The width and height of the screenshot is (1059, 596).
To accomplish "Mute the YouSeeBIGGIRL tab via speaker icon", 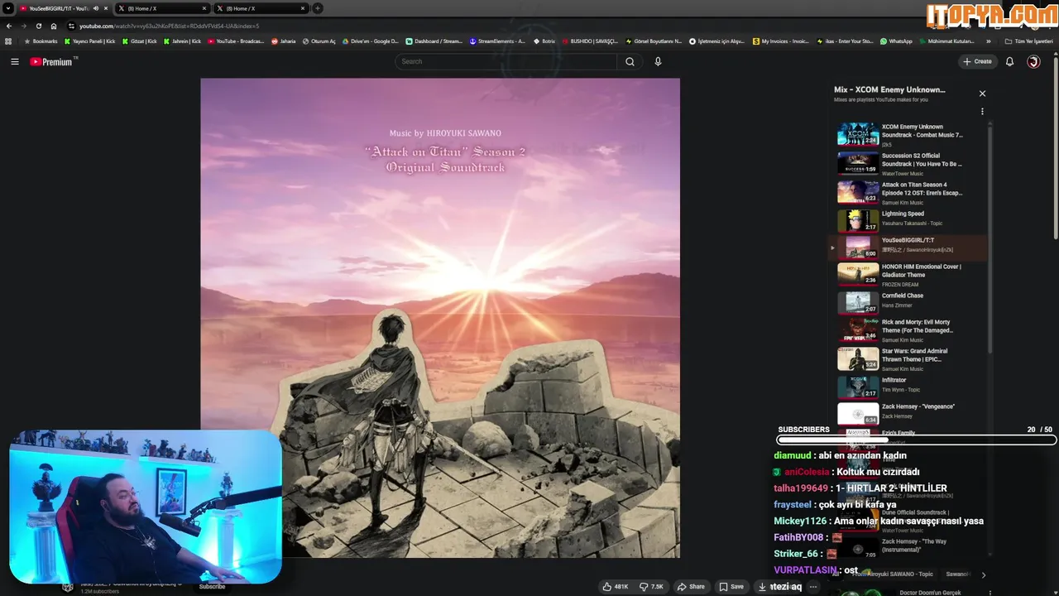I will (95, 8).
